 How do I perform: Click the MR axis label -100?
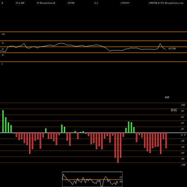pyautogui.click(x=183, y=165)
